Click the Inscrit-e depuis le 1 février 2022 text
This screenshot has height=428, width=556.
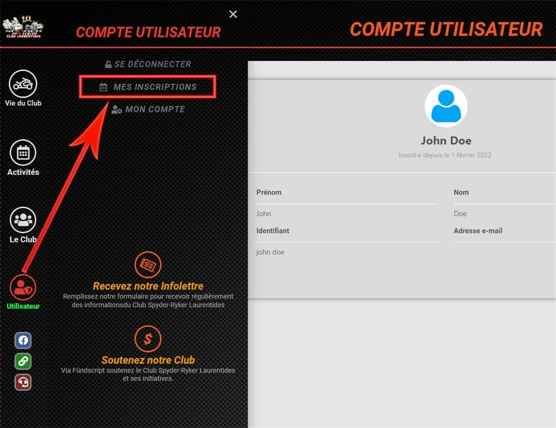pyautogui.click(x=445, y=155)
